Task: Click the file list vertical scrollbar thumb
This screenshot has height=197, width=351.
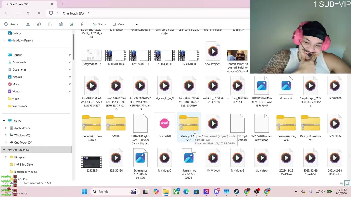Action: coord(349,156)
